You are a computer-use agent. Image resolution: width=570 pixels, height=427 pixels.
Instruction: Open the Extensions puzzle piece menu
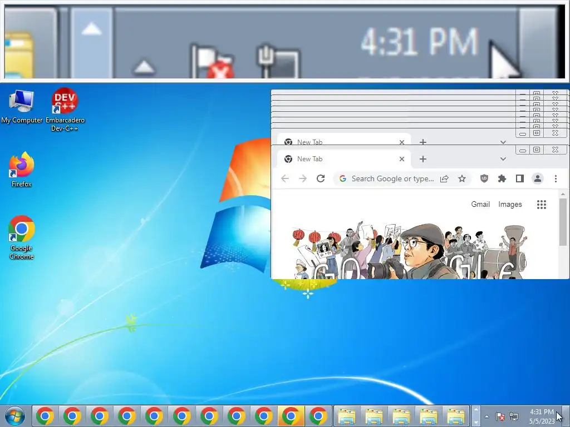pos(502,178)
